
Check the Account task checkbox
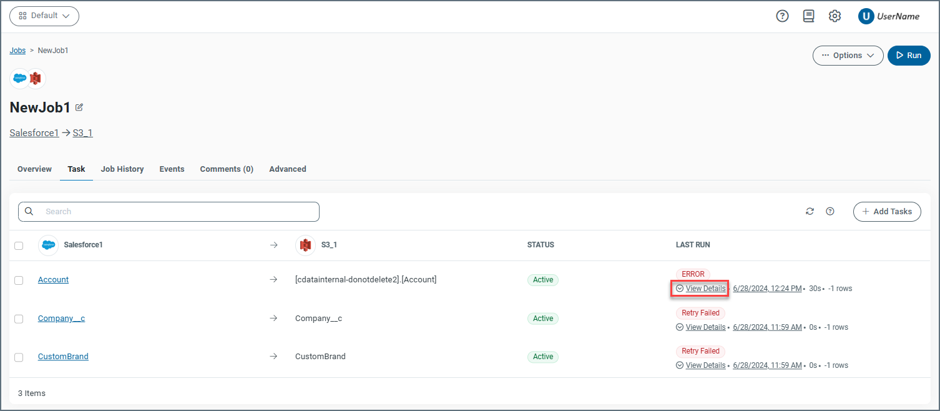19,280
